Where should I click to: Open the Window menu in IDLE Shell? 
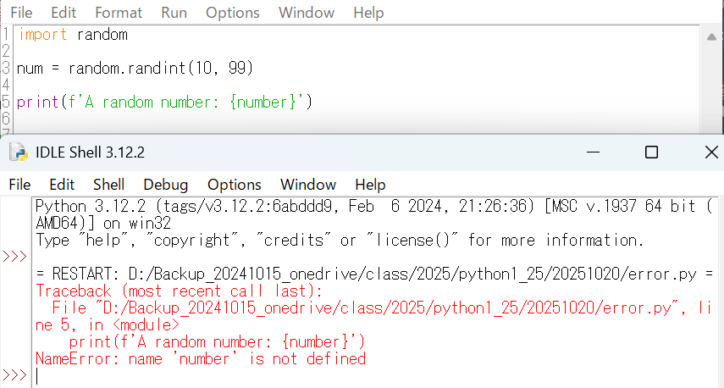pyautogui.click(x=308, y=184)
